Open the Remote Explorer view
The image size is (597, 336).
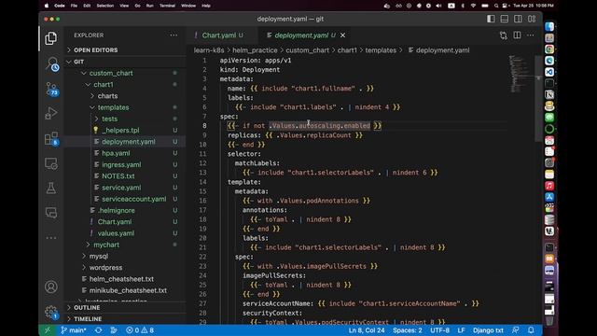pos(51,164)
